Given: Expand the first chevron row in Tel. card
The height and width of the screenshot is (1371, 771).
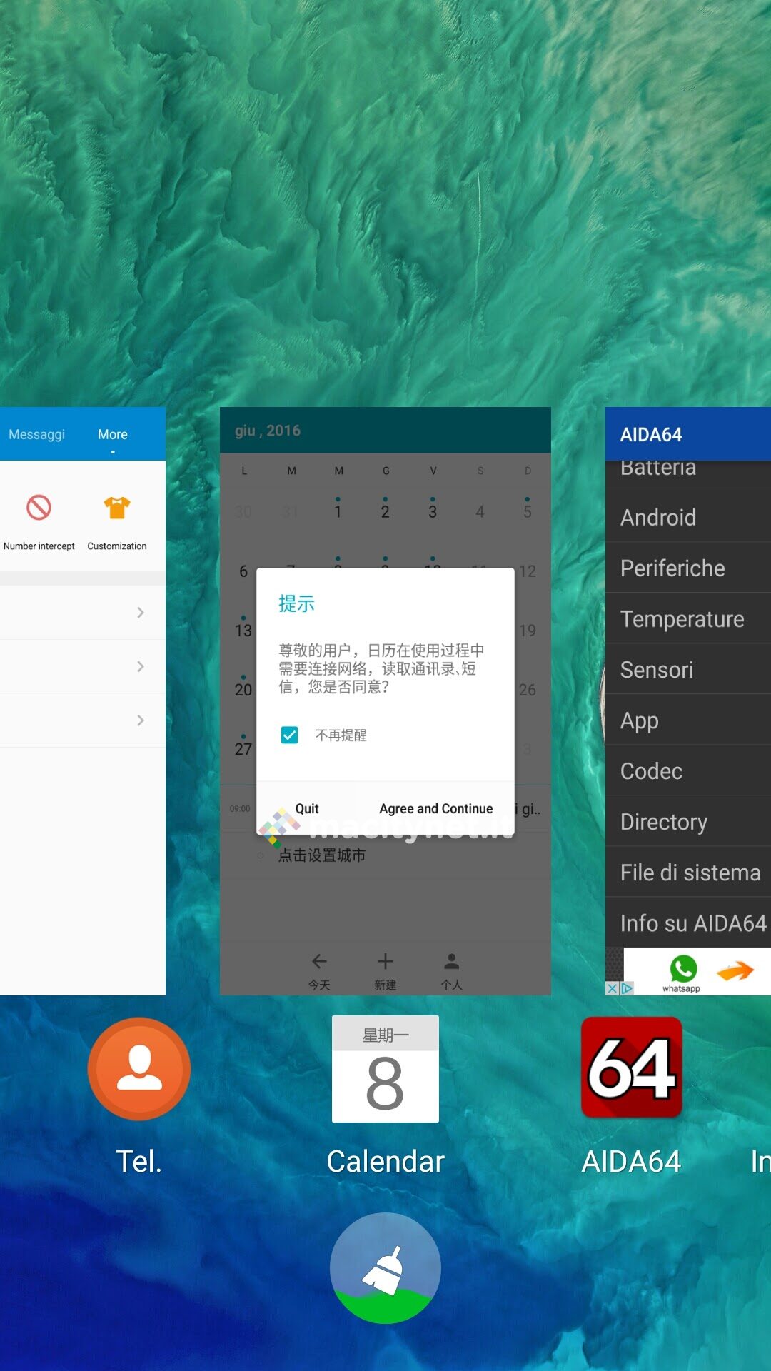Looking at the screenshot, I should pos(83,613).
